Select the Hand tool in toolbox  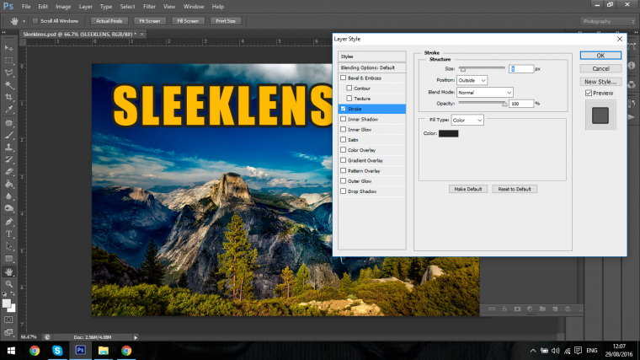[x=8, y=271]
